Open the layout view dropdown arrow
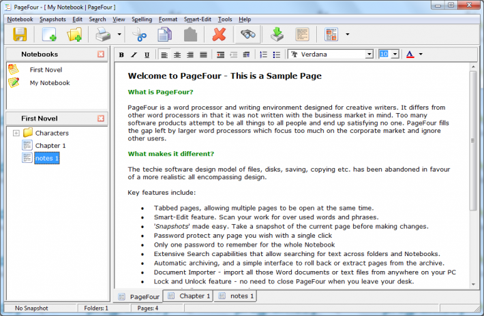The width and height of the screenshot is (484, 316). pos(347,34)
